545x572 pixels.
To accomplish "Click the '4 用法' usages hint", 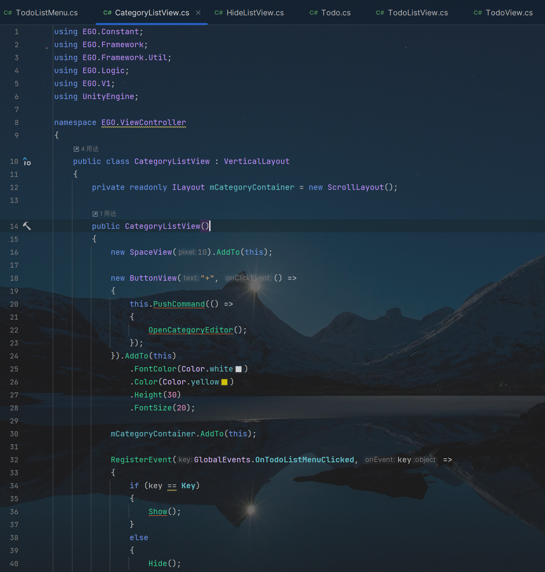I will [86, 149].
